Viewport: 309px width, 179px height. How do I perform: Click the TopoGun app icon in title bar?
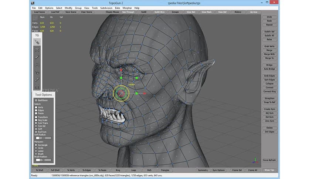pos(33,3)
